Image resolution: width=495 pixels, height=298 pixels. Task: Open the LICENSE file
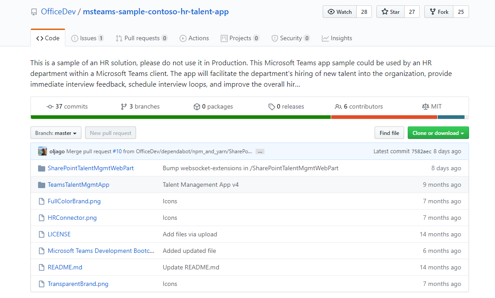pos(59,235)
